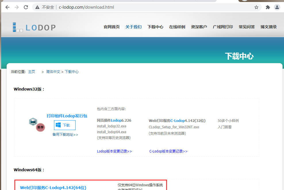Click the Windows 下载 button
284x190 pixels.
tap(65, 125)
